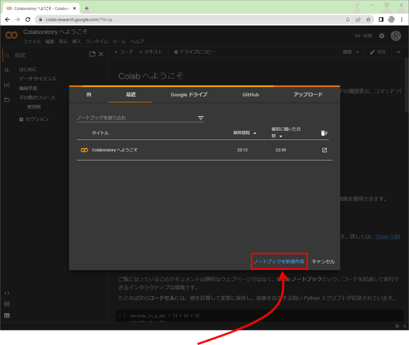Select 機械学習 in table of contents
Image resolution: width=409 pixels, height=345 pixels.
pyautogui.click(x=28, y=88)
